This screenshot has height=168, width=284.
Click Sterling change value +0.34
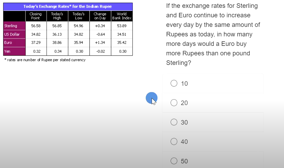100,26
